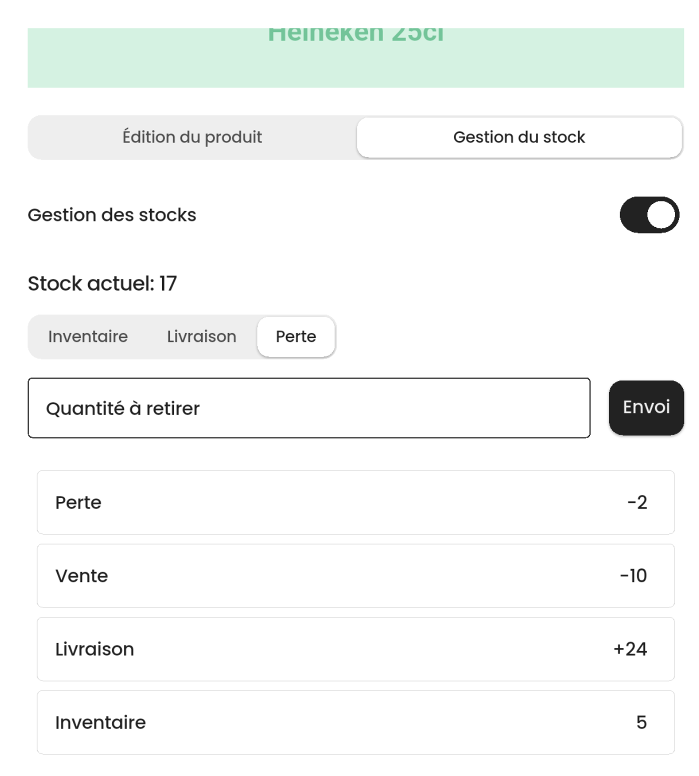The image size is (699, 776).
Task: Click the Livraison label in history list
Action: pos(94,649)
